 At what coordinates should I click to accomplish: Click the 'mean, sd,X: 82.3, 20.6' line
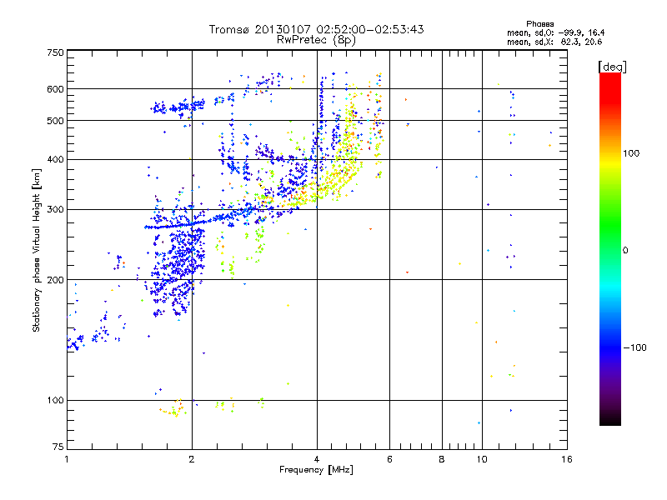coord(554,42)
